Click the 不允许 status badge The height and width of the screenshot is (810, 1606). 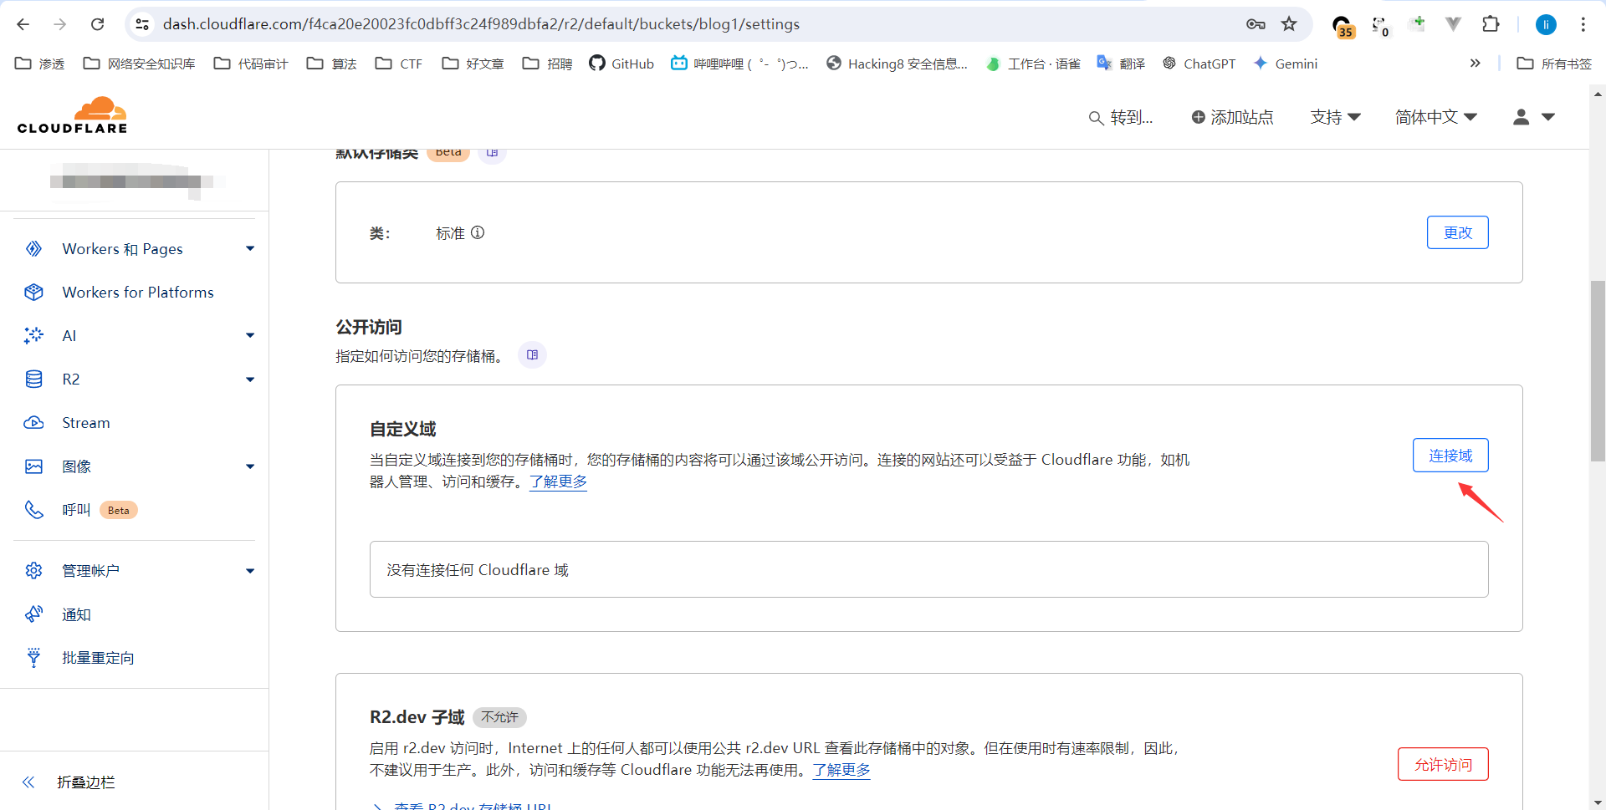[x=499, y=717]
